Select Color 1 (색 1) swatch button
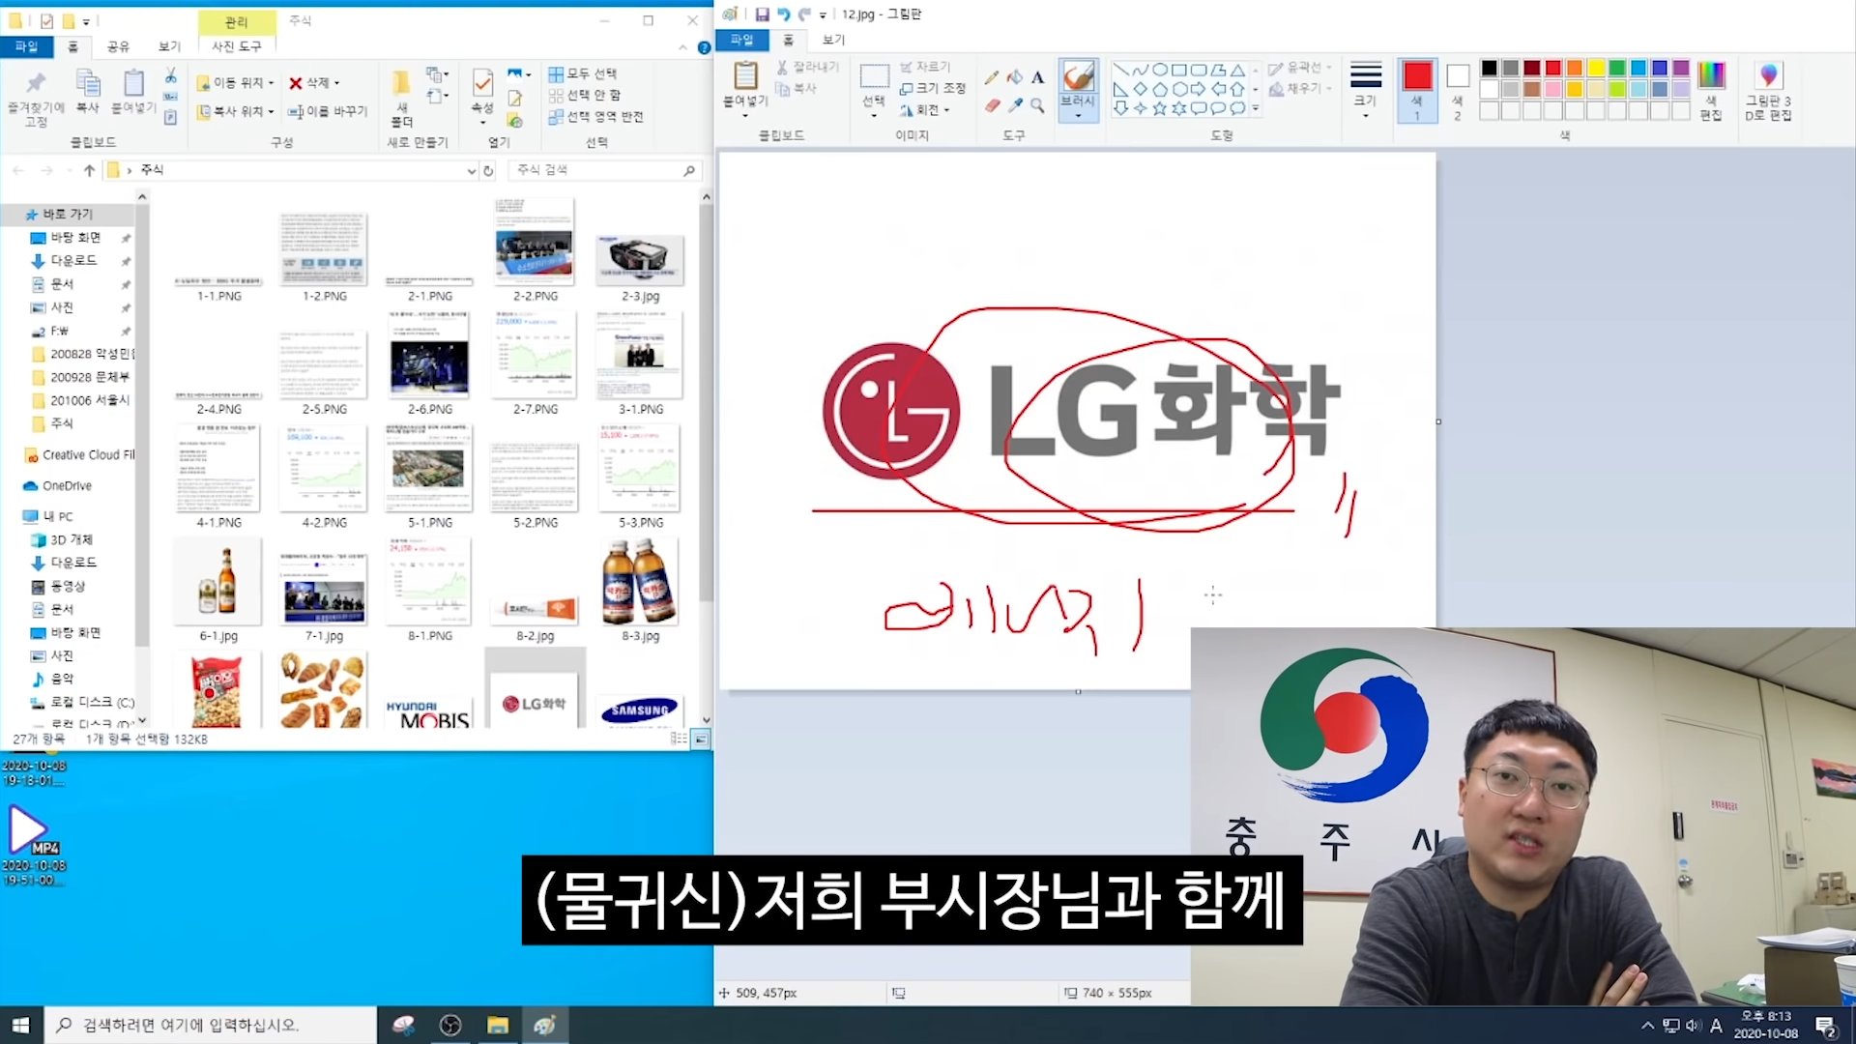This screenshot has height=1044, width=1856. (x=1417, y=90)
